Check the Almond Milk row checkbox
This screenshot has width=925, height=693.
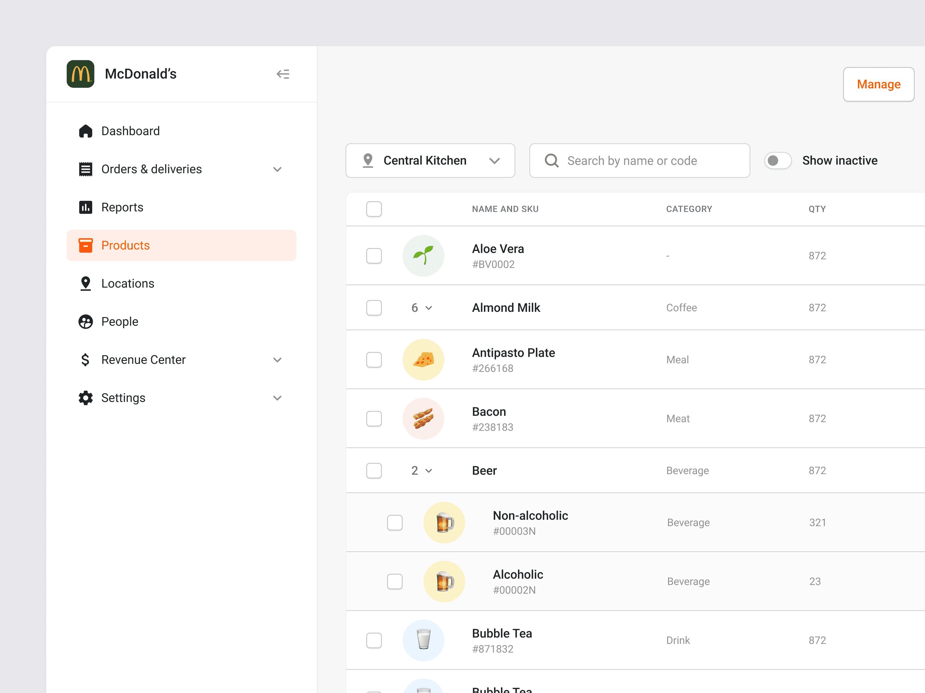point(374,308)
